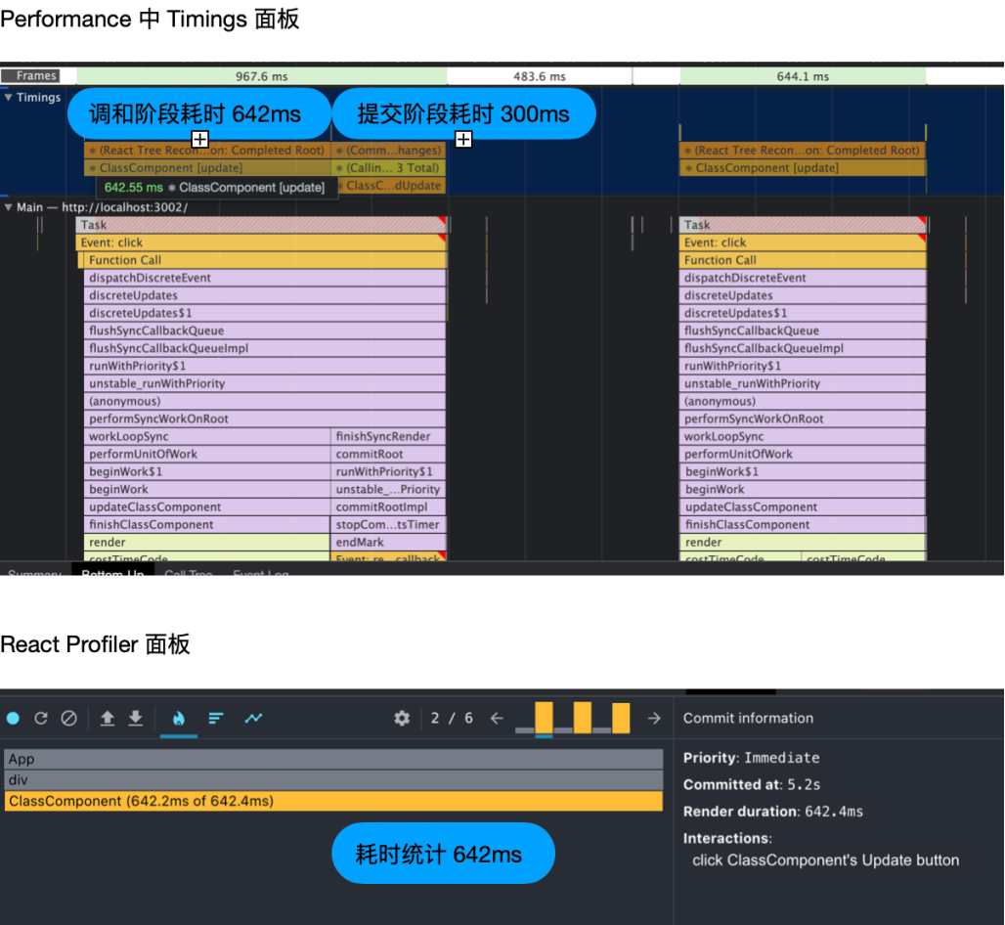Select the Bottom-Up tab
This screenshot has height=925, width=1005.
[x=112, y=573]
